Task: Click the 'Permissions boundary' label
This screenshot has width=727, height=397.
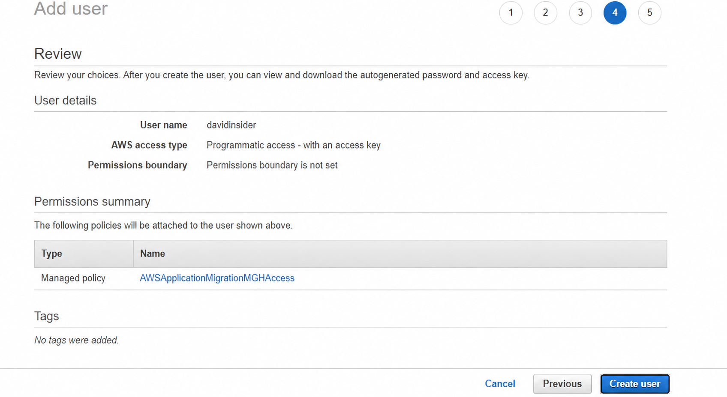Action: [138, 165]
